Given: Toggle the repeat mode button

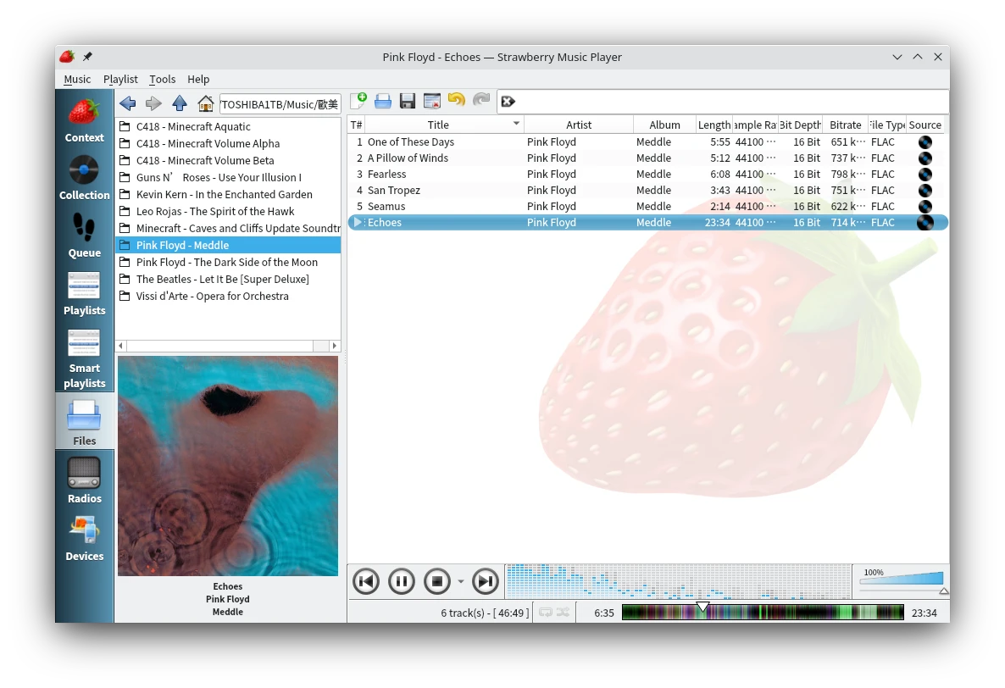Looking at the screenshot, I should tap(545, 612).
